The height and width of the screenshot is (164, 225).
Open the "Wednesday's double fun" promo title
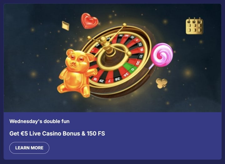(x=39, y=121)
